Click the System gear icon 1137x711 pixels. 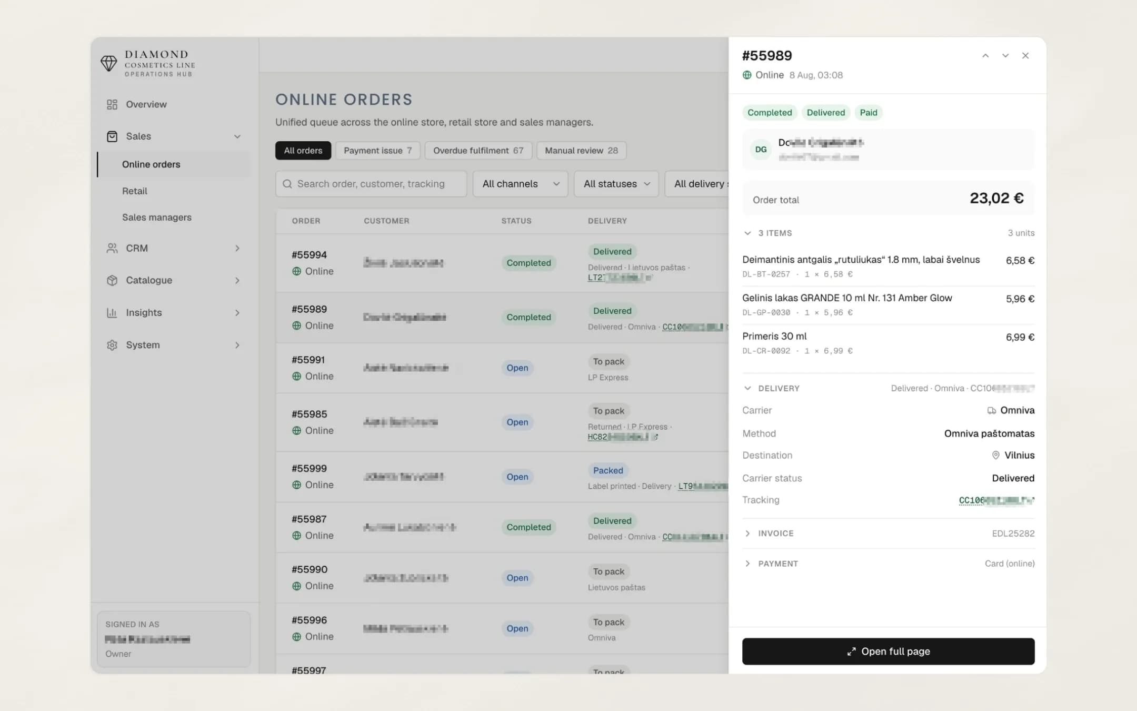tap(112, 345)
